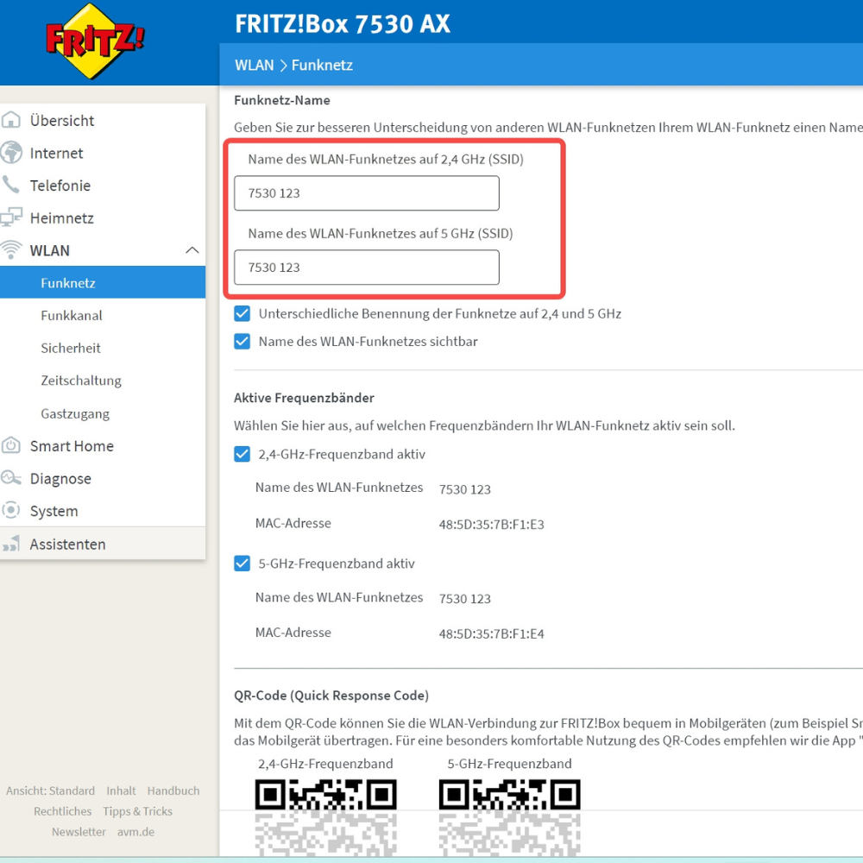Click the Heimnetz network devices icon
863x863 pixels.
click(11, 217)
